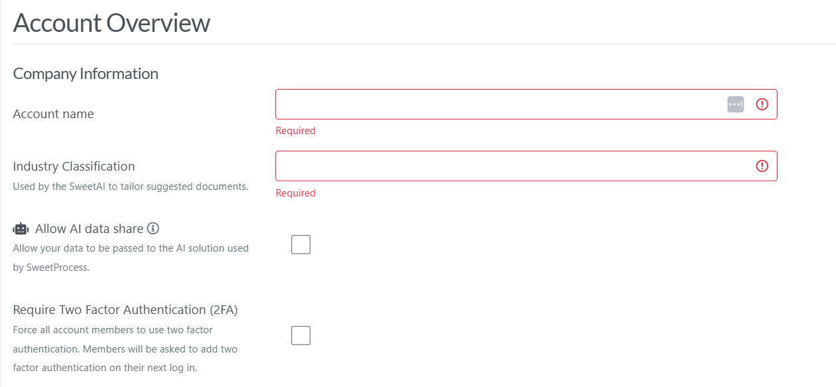The image size is (836, 387).
Task: Click the Account Overview page heading
Action: (x=112, y=23)
